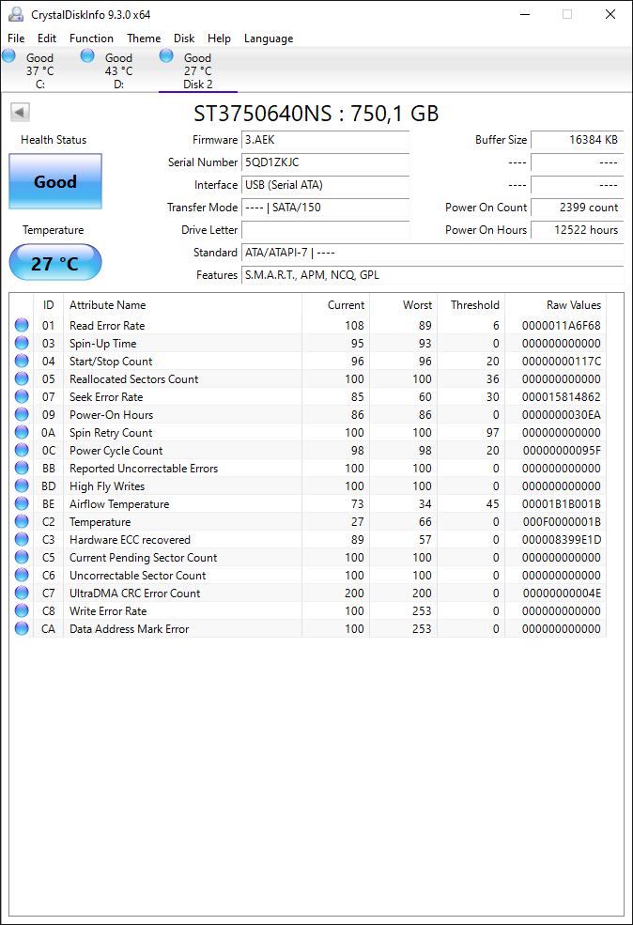Click the ID column header
Image resolution: width=633 pixels, height=925 pixels.
49,305
